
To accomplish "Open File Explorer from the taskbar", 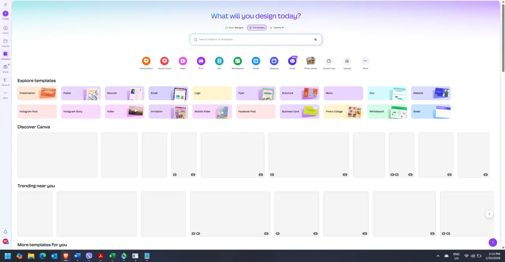I will pos(31,256).
